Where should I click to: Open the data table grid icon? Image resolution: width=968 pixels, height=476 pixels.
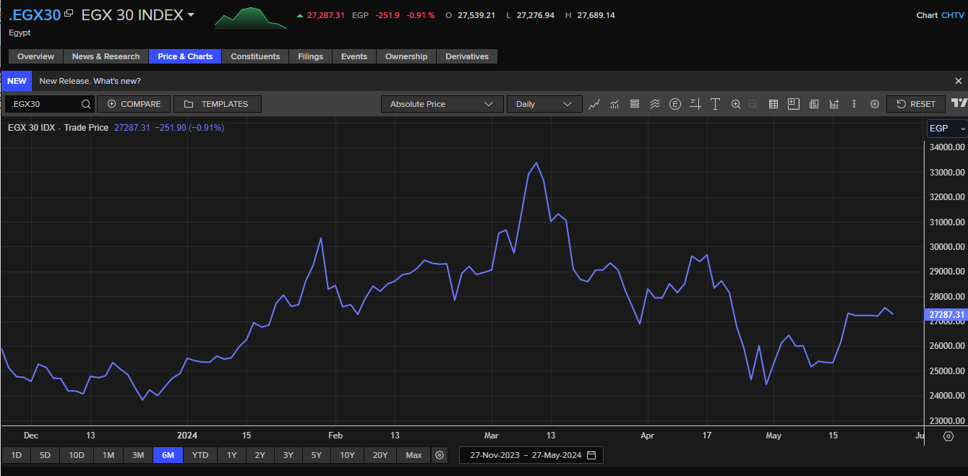pyautogui.click(x=773, y=104)
